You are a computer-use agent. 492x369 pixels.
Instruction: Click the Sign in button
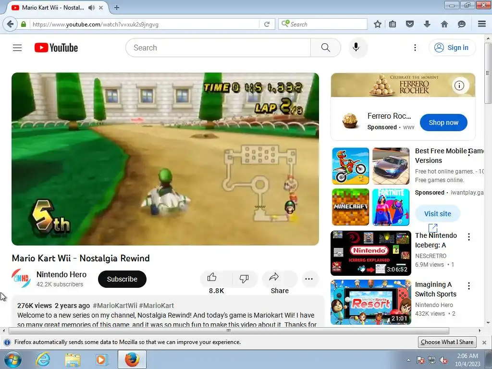(452, 48)
